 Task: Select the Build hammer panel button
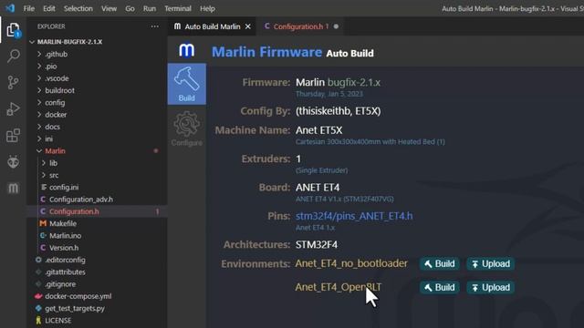186,84
